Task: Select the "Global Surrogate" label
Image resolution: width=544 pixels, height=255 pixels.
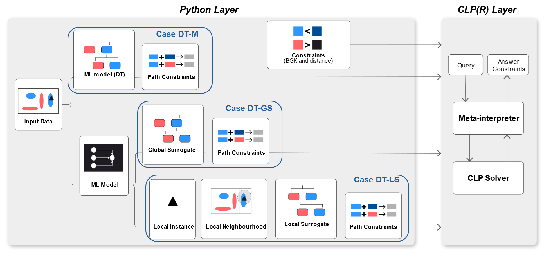Action: click(x=172, y=150)
